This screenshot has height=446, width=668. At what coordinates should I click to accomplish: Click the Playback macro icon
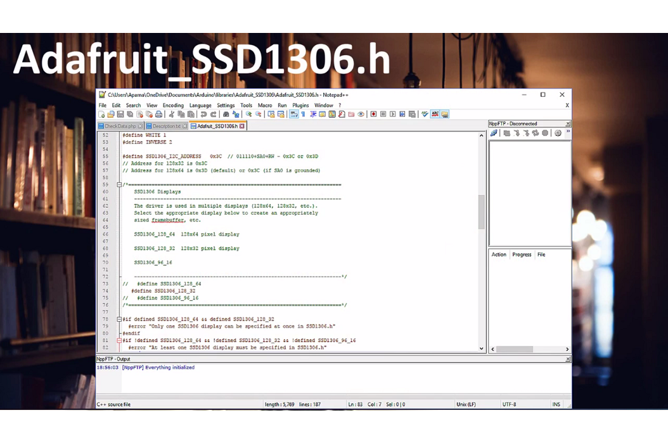(393, 114)
